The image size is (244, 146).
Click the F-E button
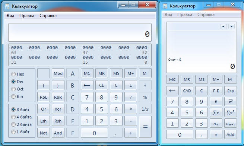point(216,91)
